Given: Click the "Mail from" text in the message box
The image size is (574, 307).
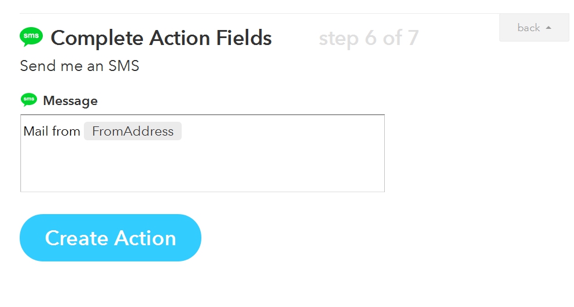Looking at the screenshot, I should pyautogui.click(x=51, y=131).
